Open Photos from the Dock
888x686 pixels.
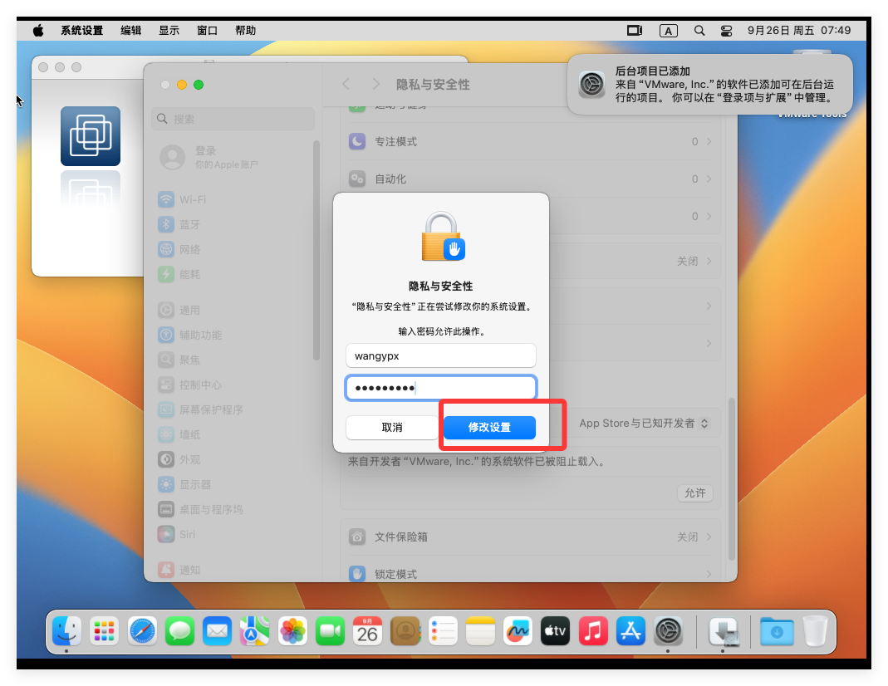coord(292,630)
